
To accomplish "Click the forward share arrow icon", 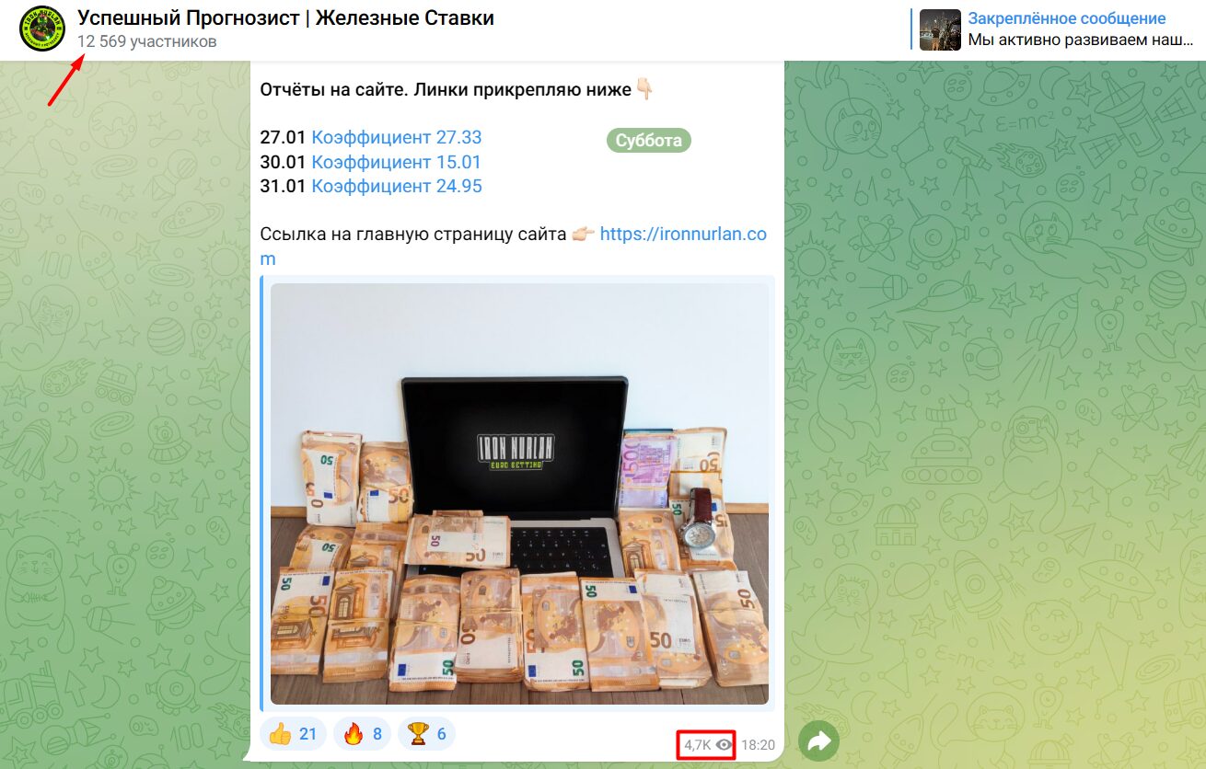I will coord(819,740).
